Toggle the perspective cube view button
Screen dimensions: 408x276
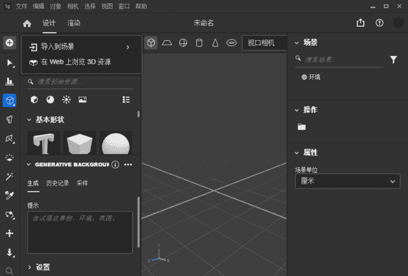pos(151,43)
